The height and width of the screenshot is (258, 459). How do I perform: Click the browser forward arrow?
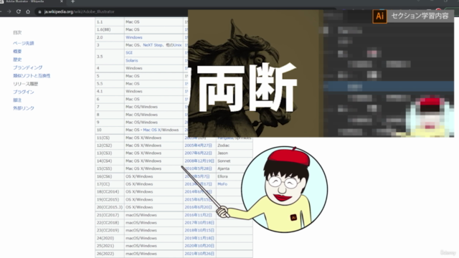click(9, 11)
